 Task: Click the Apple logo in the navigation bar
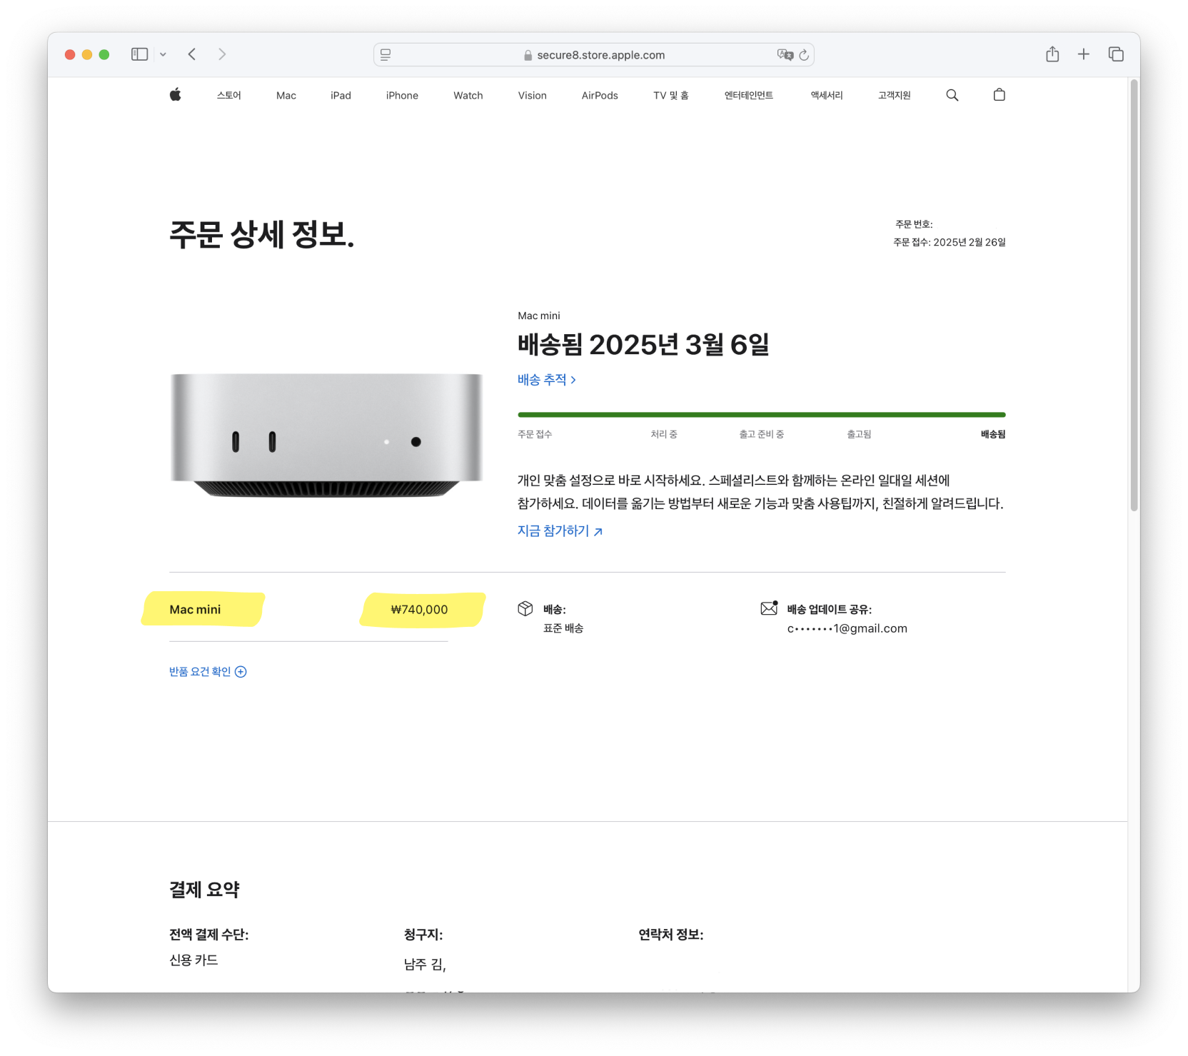click(176, 94)
